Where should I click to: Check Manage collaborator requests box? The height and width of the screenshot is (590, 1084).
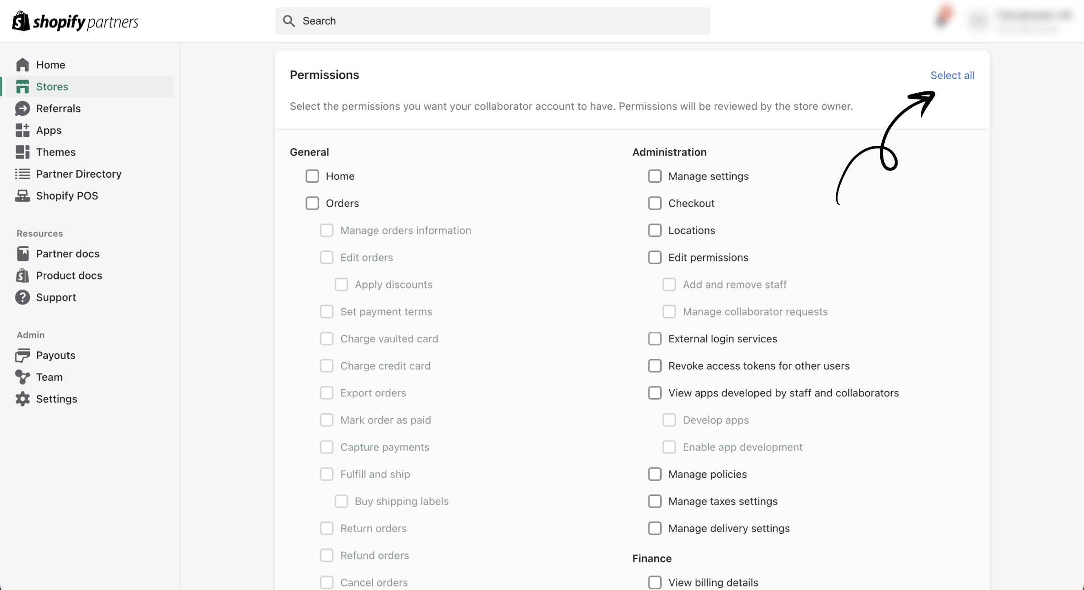(669, 312)
